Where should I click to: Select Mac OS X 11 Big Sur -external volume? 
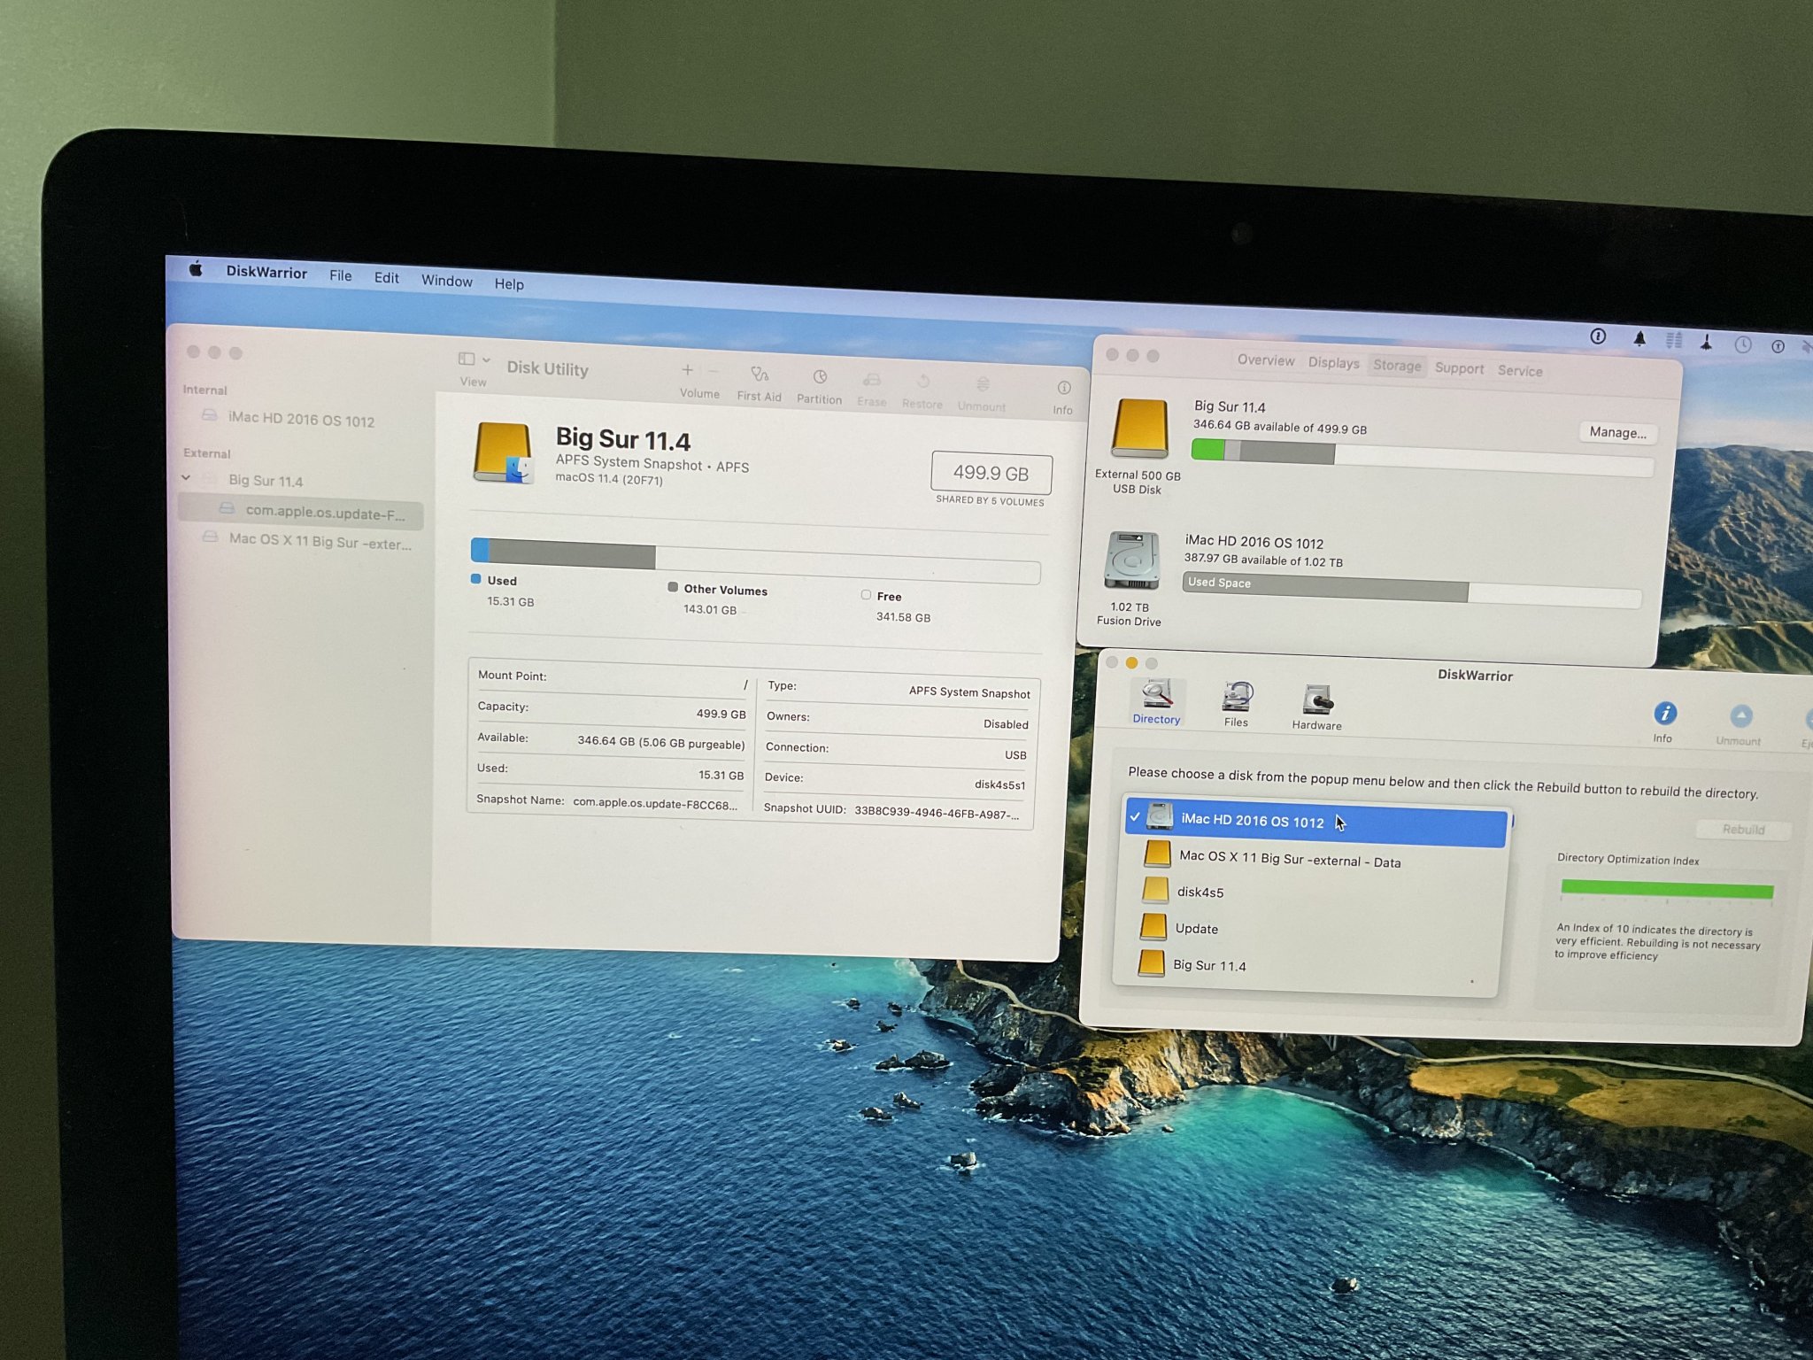click(307, 541)
